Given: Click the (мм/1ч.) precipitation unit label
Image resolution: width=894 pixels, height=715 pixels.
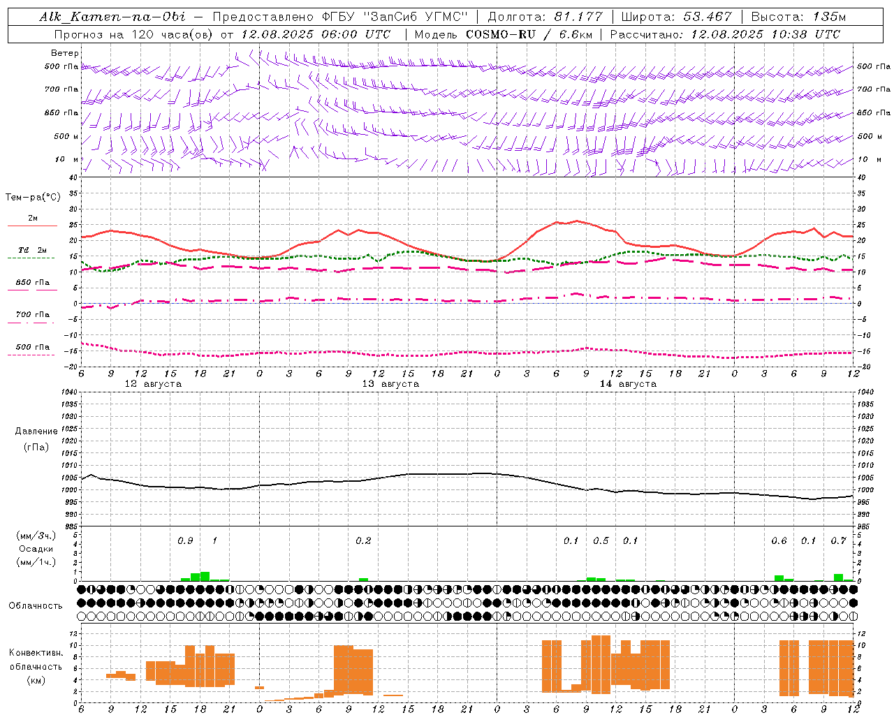Looking at the screenshot, I should [36, 562].
